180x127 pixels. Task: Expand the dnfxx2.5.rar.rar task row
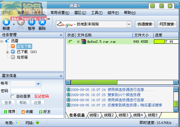click(x=78, y=42)
